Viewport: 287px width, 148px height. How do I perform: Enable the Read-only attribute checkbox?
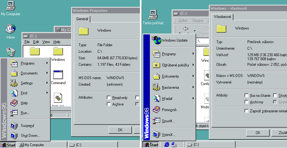109,97
